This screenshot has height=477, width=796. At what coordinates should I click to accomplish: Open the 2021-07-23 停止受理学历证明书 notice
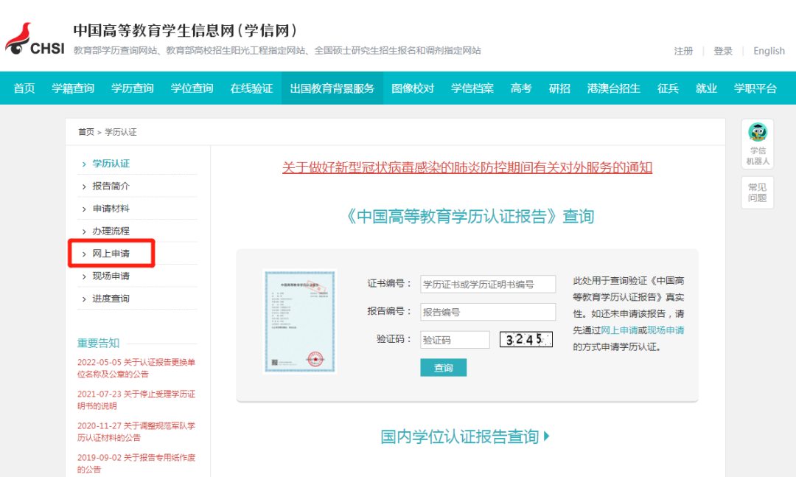coord(136,400)
